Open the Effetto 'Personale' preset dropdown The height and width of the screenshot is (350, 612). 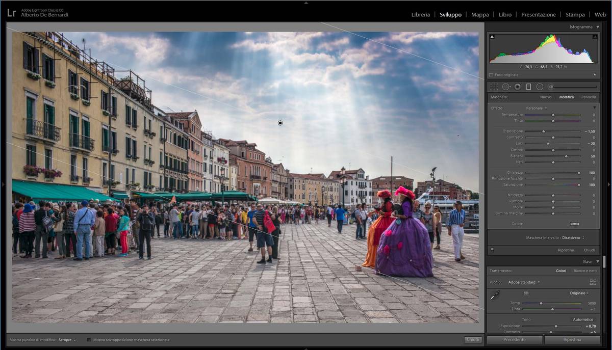(536, 108)
